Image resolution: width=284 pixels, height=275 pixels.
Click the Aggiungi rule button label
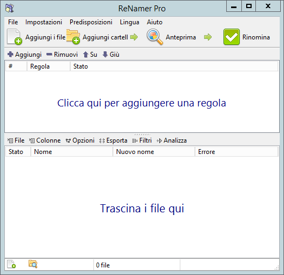pyautogui.click(x=28, y=55)
